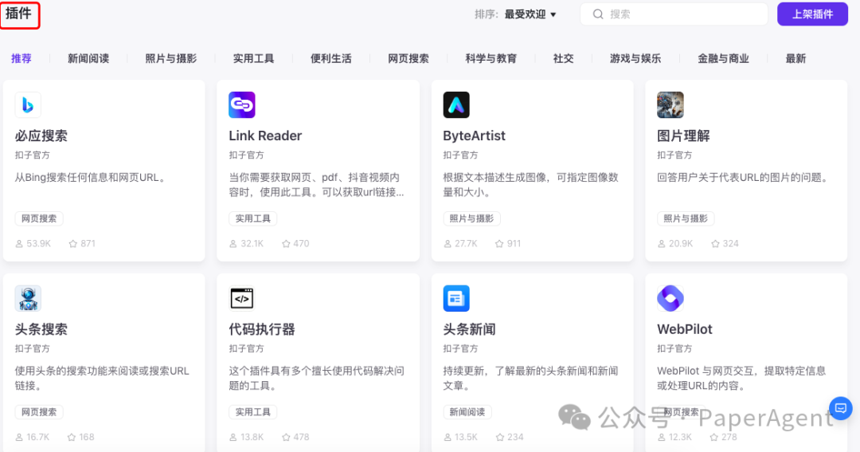Image resolution: width=860 pixels, height=452 pixels.
Task: Click star icon on ByteArtist card
Action: [499, 244]
